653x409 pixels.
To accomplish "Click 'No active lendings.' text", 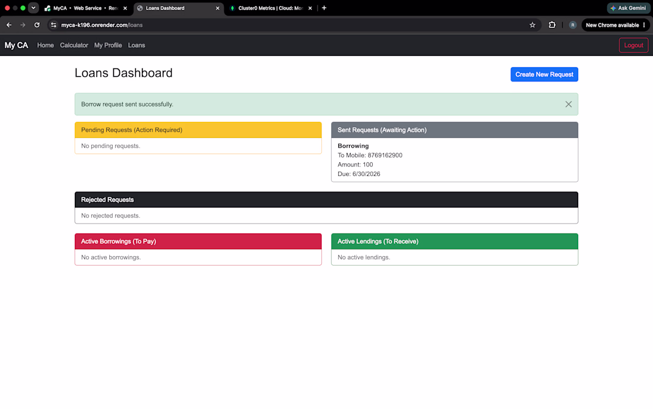I will 363,257.
